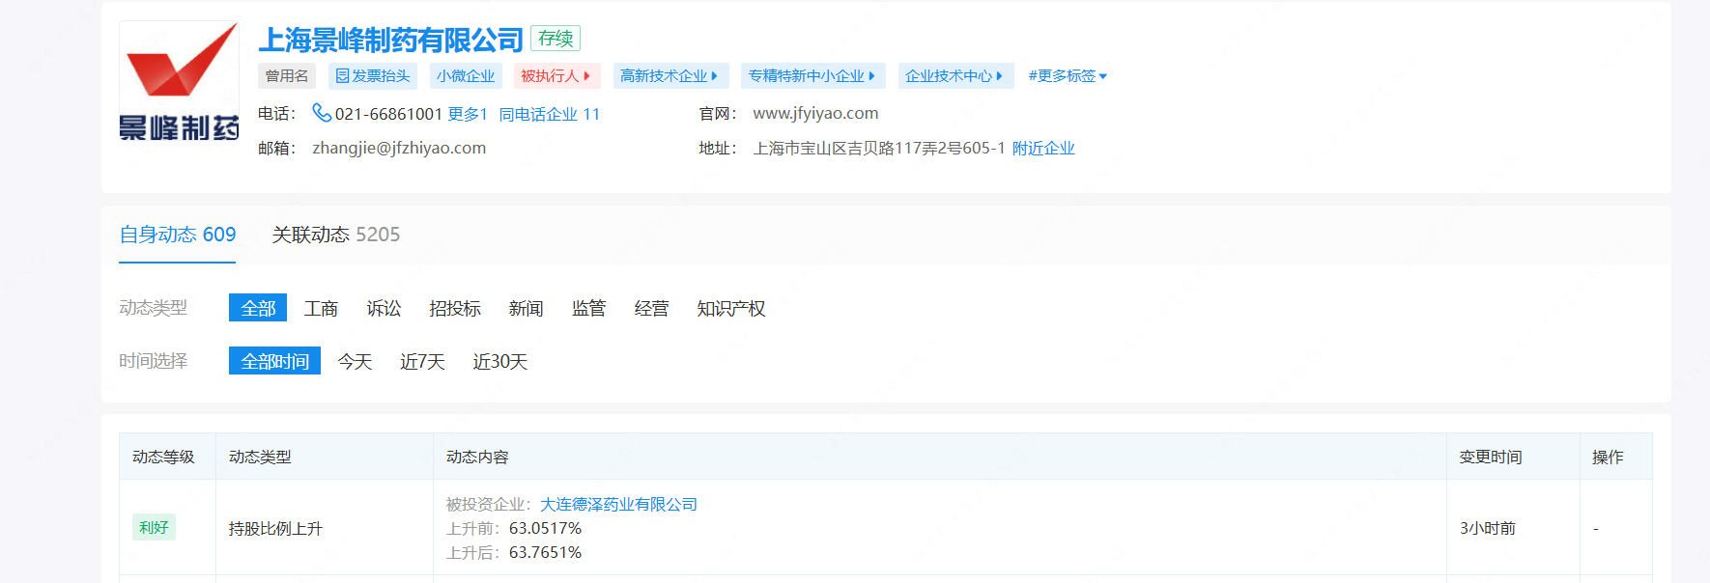The image size is (1710, 583).
Task: Open 附近企业 nearby companies link
Action: pos(1043,148)
